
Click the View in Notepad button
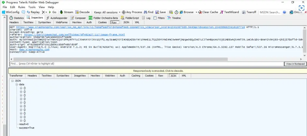(x=295, y=64)
